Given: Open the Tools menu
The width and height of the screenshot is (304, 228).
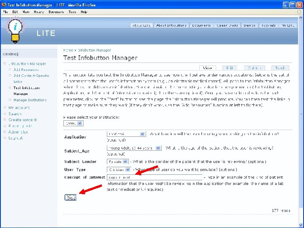Looking at the screenshot, I should (x=72, y=12).
